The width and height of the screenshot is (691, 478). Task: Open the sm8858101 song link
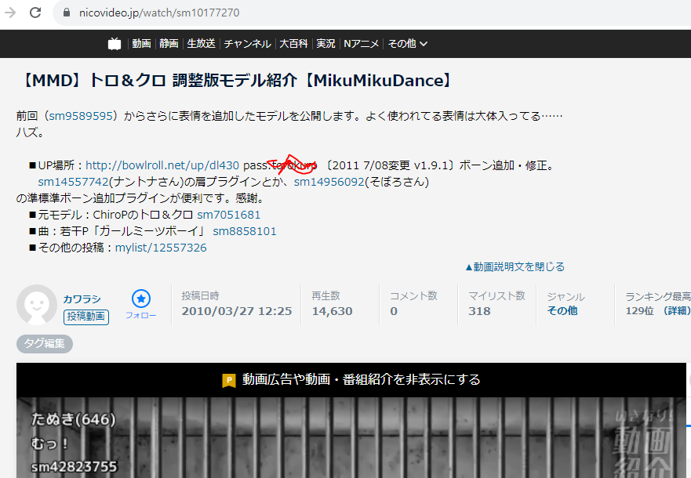pyautogui.click(x=245, y=231)
